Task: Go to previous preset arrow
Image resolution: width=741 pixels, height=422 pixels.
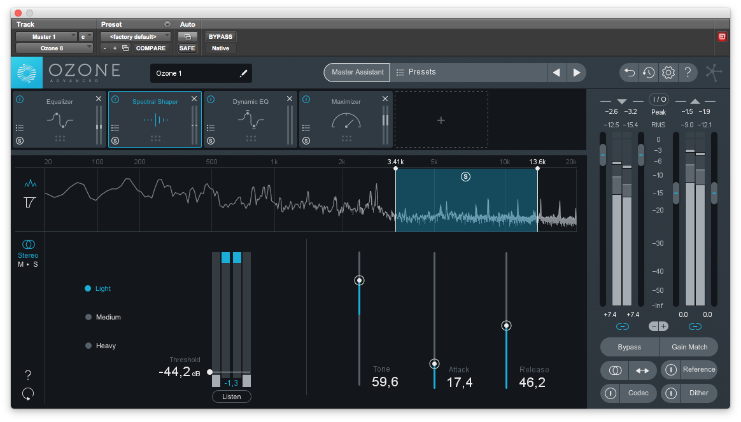Action: (x=556, y=73)
